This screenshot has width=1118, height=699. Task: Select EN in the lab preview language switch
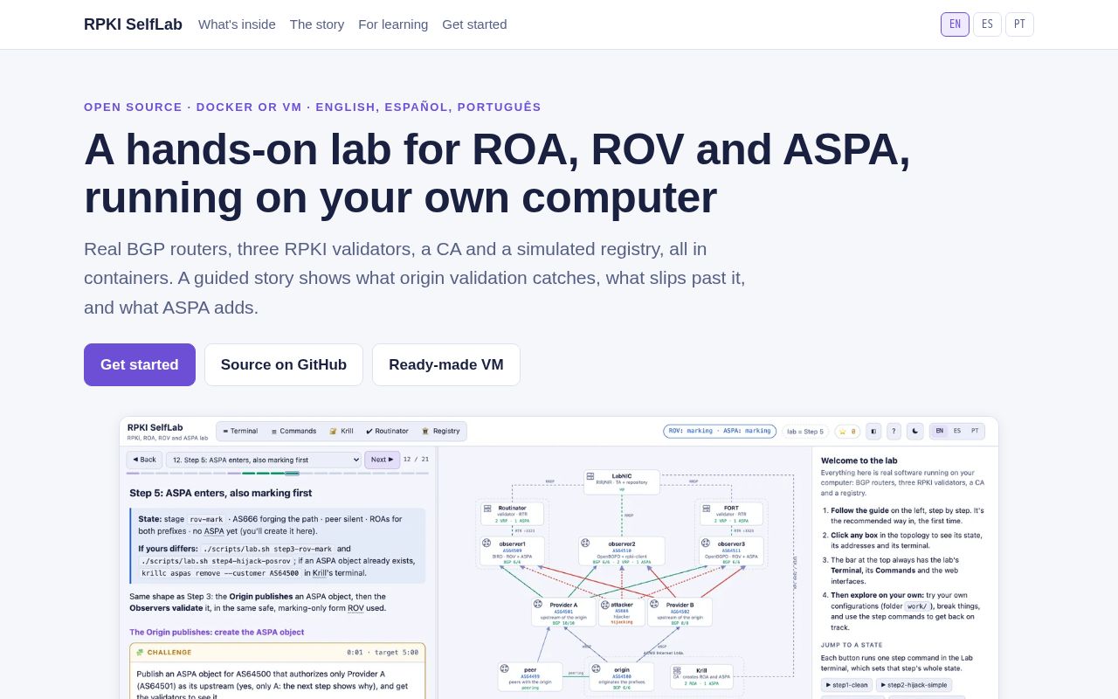[939, 431]
